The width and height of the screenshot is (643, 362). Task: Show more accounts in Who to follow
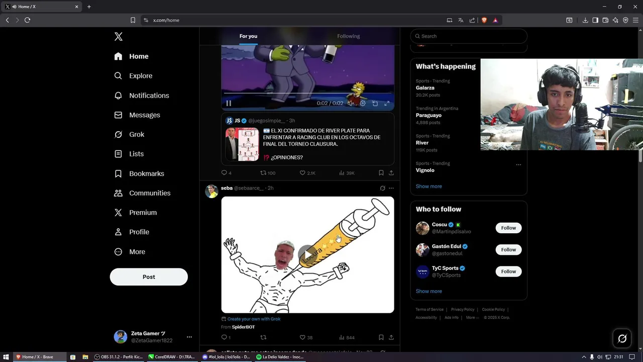pyautogui.click(x=428, y=292)
